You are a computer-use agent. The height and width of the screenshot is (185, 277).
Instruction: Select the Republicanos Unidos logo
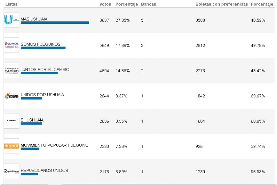point(11,171)
